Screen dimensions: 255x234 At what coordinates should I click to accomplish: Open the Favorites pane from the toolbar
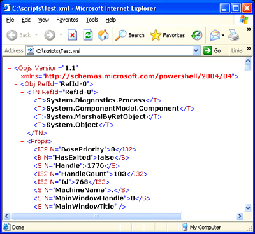coord(167,35)
